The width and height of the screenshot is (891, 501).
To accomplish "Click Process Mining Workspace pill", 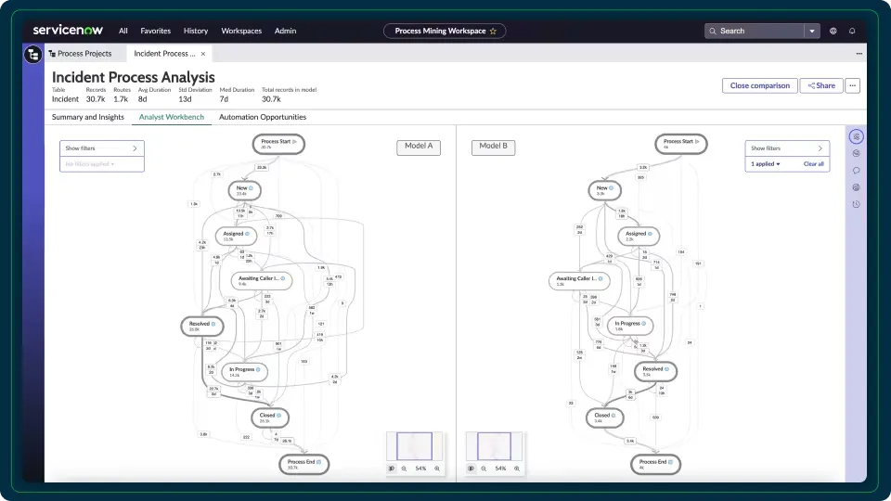I will tap(445, 32).
